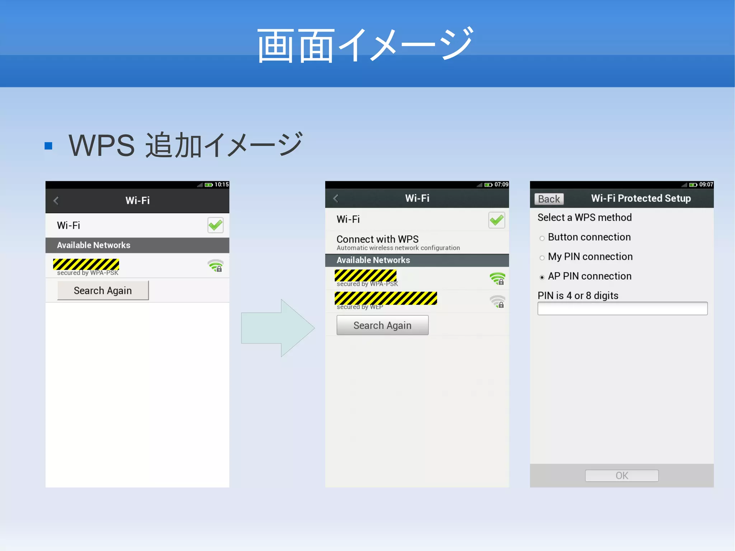This screenshot has width=735, height=551.
Task: Click Wi-Fi row label in 07:09 screen
Action: click(348, 219)
